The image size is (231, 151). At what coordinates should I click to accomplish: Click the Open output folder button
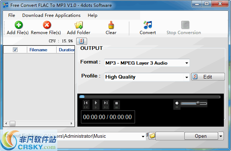point(201,136)
